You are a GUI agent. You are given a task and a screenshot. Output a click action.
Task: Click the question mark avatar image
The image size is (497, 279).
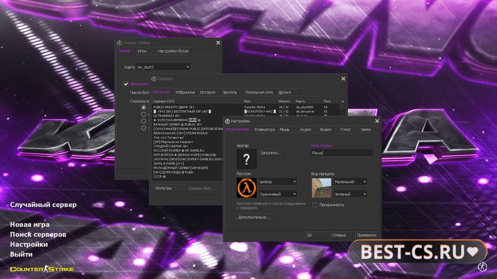click(x=246, y=159)
